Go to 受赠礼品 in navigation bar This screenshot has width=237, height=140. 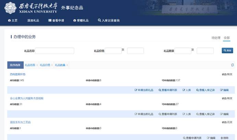(x=81, y=20)
